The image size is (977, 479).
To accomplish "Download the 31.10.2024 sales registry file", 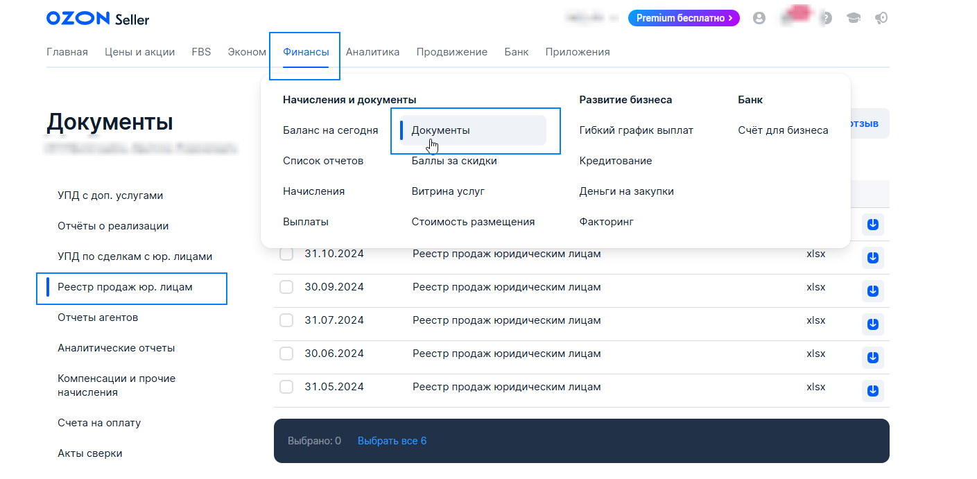I will pyautogui.click(x=873, y=258).
